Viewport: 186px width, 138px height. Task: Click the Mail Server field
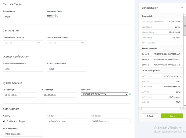tap(66, 121)
